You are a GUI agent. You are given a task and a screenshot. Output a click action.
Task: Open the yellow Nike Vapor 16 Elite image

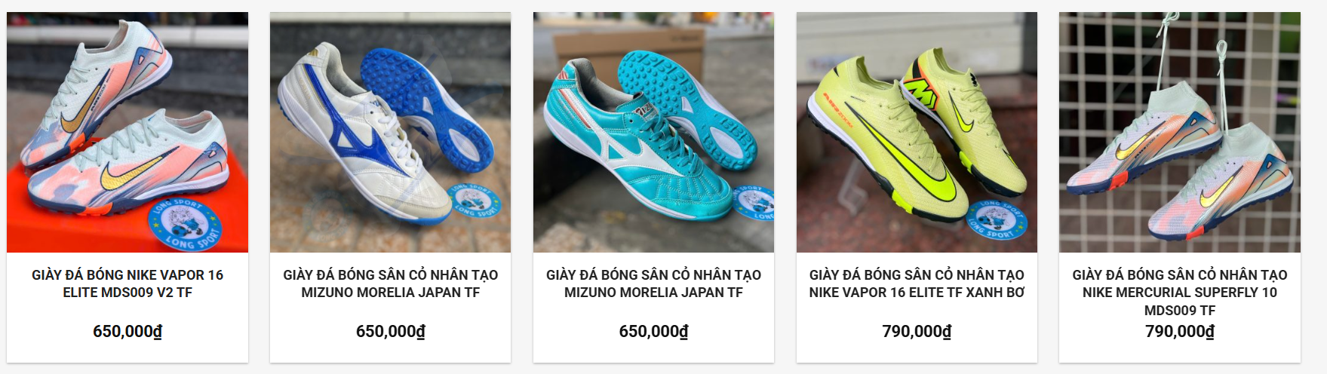click(917, 132)
